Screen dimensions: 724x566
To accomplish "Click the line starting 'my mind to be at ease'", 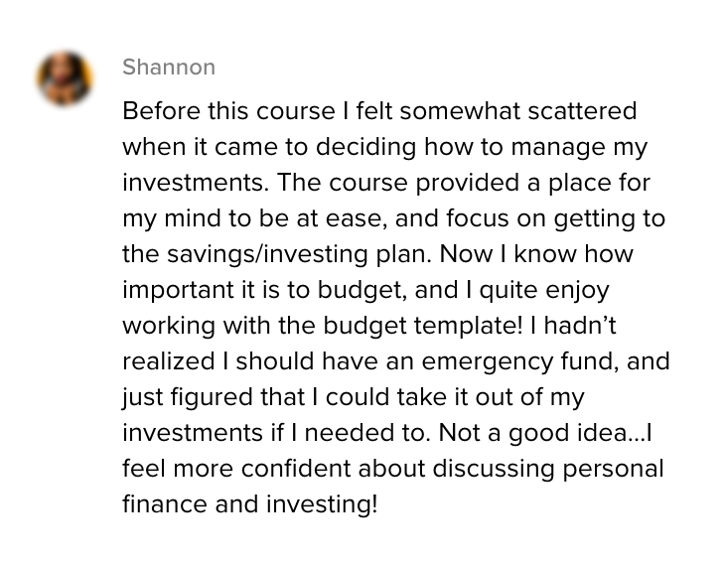I will 394,219.
